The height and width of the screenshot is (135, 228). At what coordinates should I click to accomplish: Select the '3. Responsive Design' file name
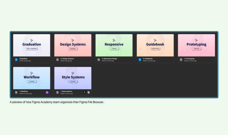pos(109,59)
